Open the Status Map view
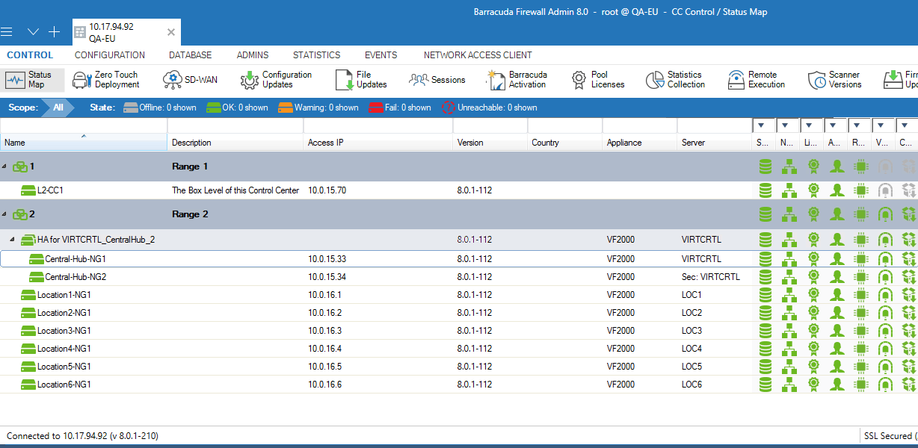Viewport: 918px width, 448px height. click(x=33, y=80)
